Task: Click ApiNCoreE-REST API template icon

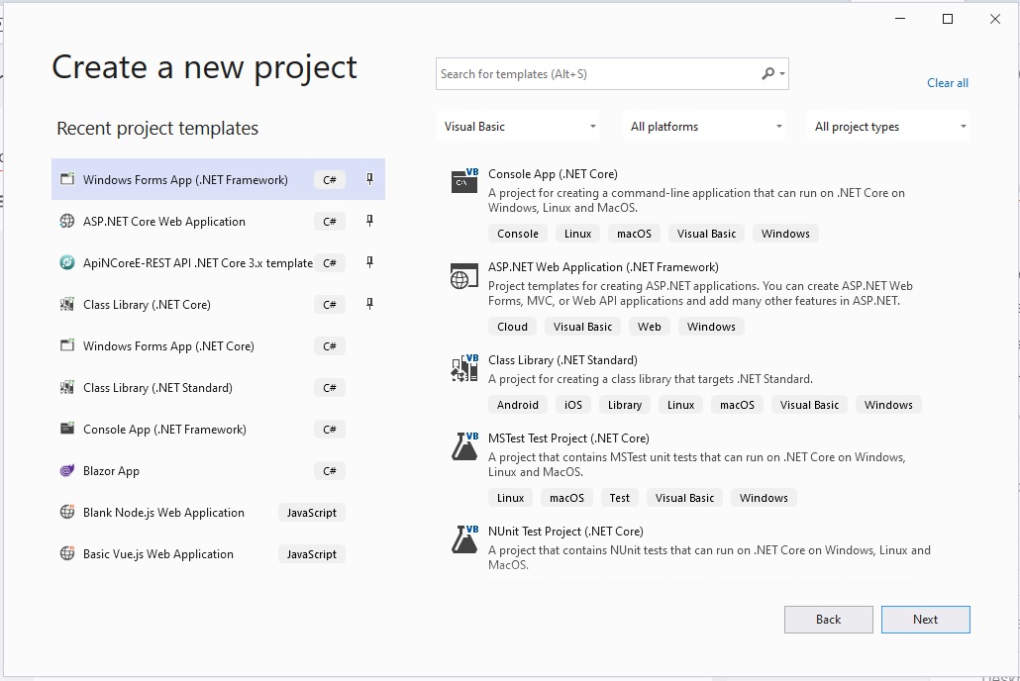Action: click(67, 262)
